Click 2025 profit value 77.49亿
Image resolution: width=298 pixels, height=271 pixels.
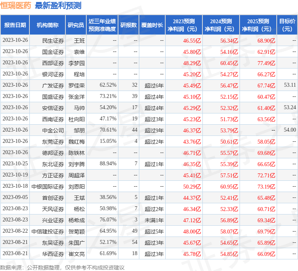pyautogui.click(x=266, y=63)
